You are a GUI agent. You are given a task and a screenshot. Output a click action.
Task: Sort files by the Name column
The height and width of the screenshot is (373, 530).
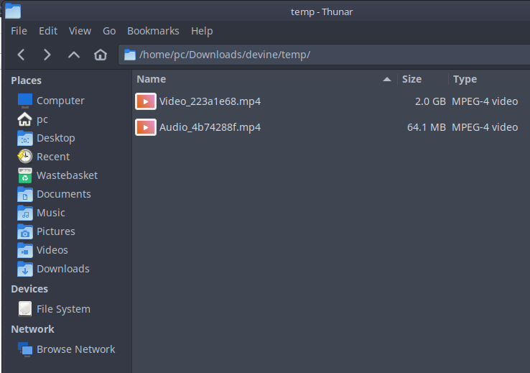(259, 79)
